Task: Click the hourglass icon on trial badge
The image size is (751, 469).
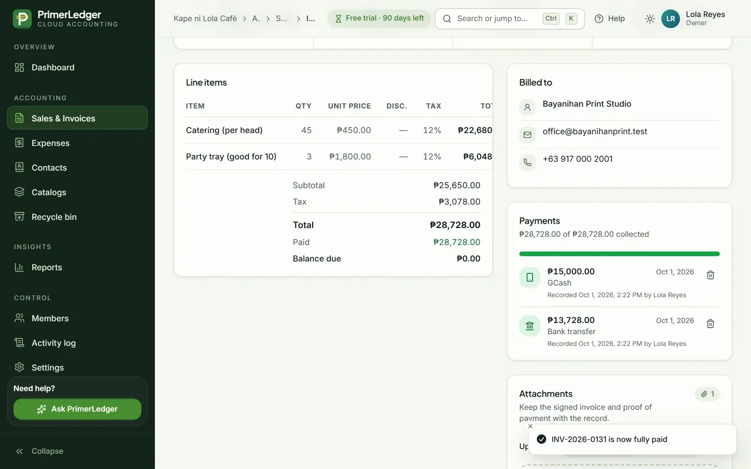Action: click(339, 19)
